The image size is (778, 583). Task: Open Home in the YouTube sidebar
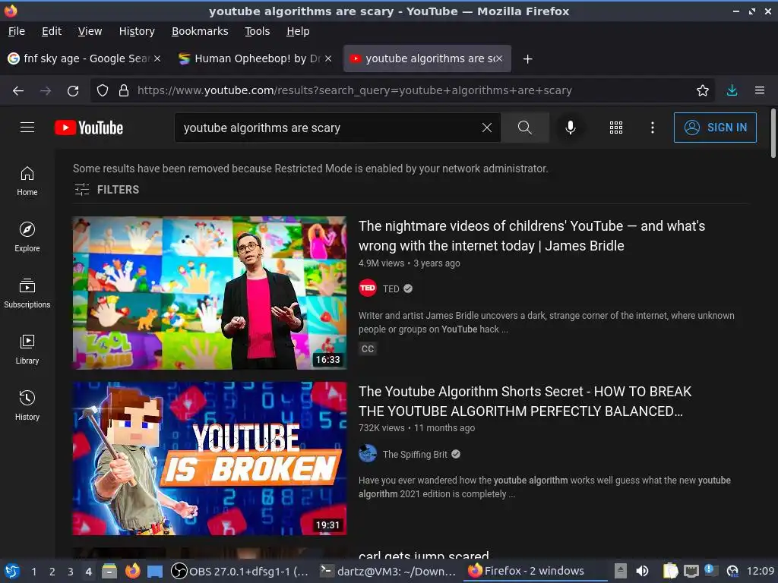[27, 181]
